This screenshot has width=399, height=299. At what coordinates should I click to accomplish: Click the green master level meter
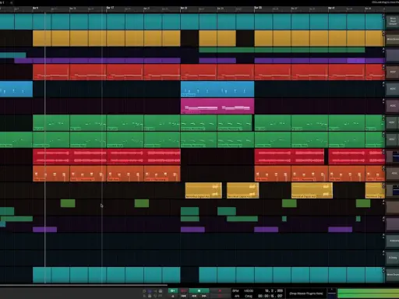pos(368,294)
